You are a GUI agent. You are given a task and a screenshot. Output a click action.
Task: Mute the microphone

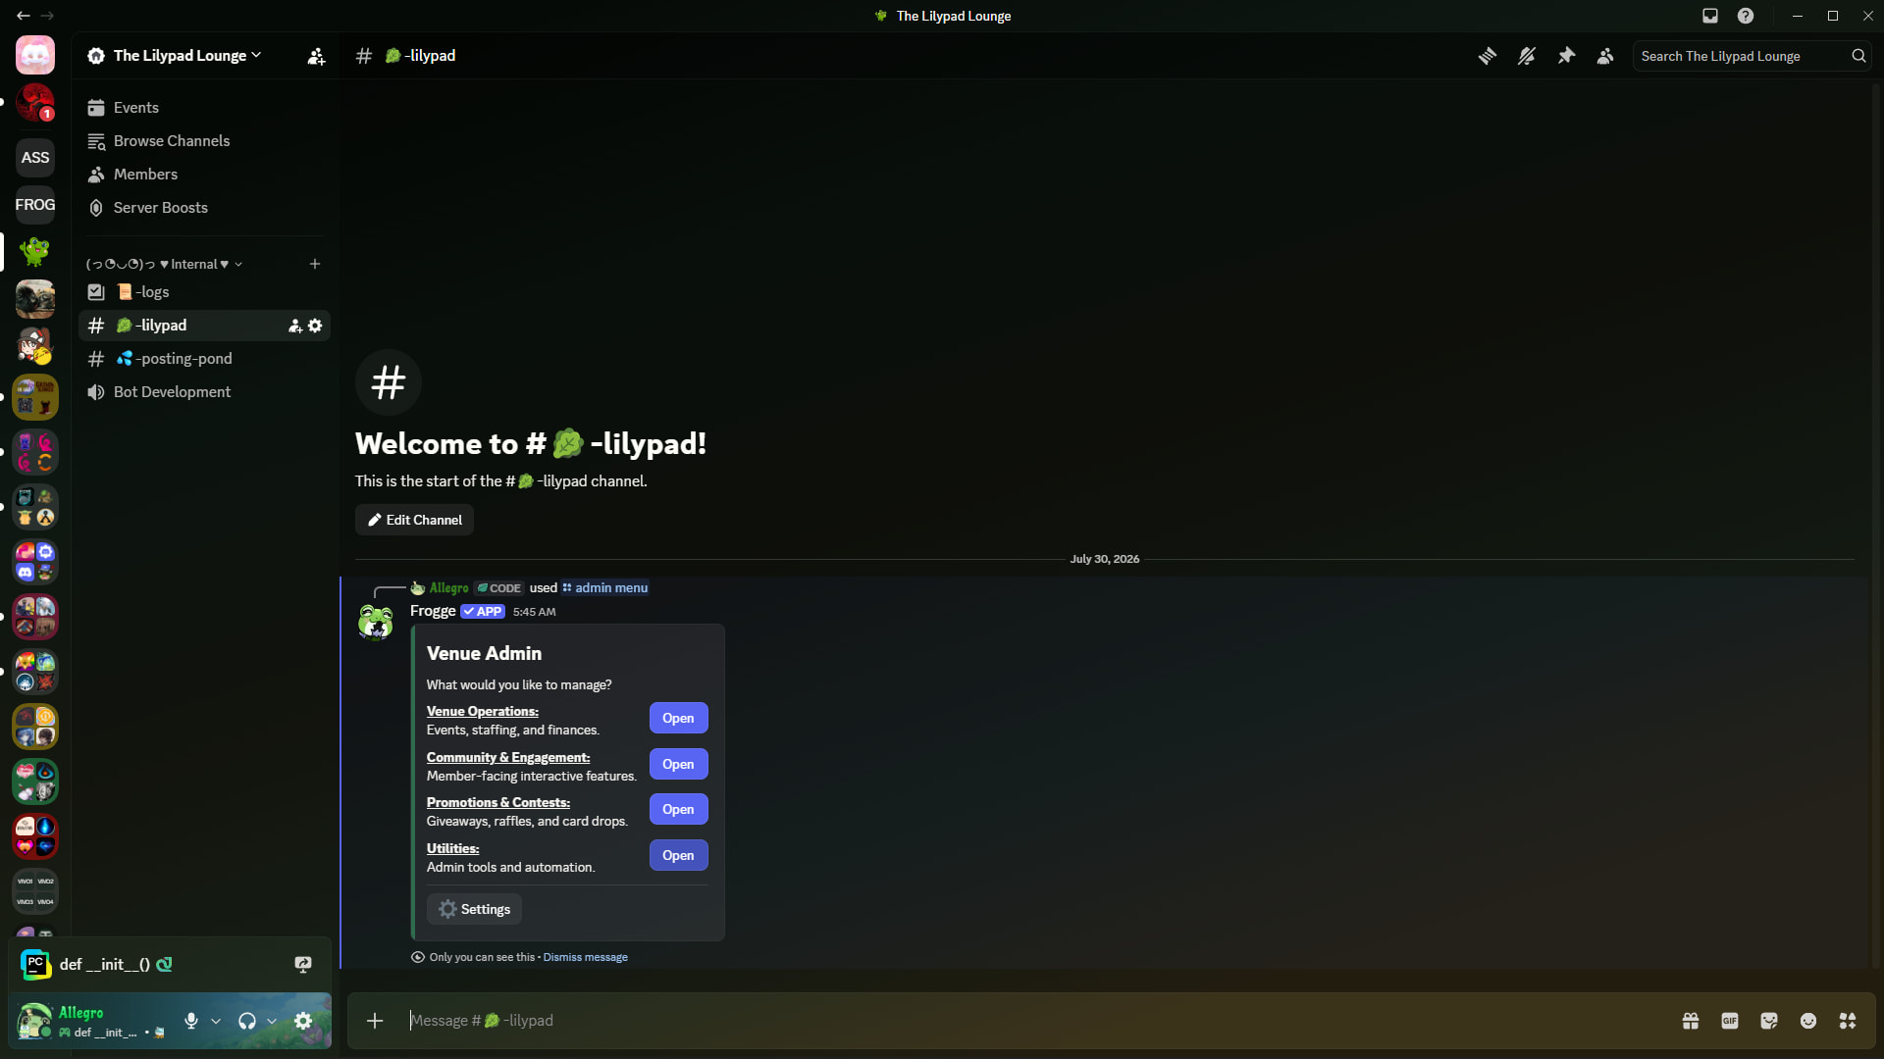[x=191, y=1021]
